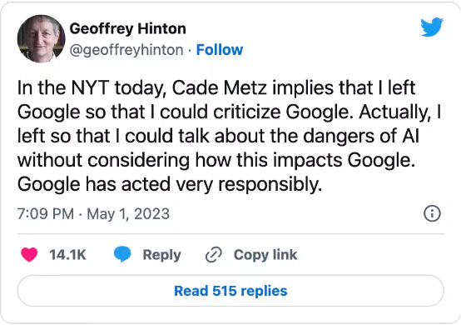461x325 pixels.
Task: Click the phrase 'without considering how this impacts'
Action: point(180,161)
